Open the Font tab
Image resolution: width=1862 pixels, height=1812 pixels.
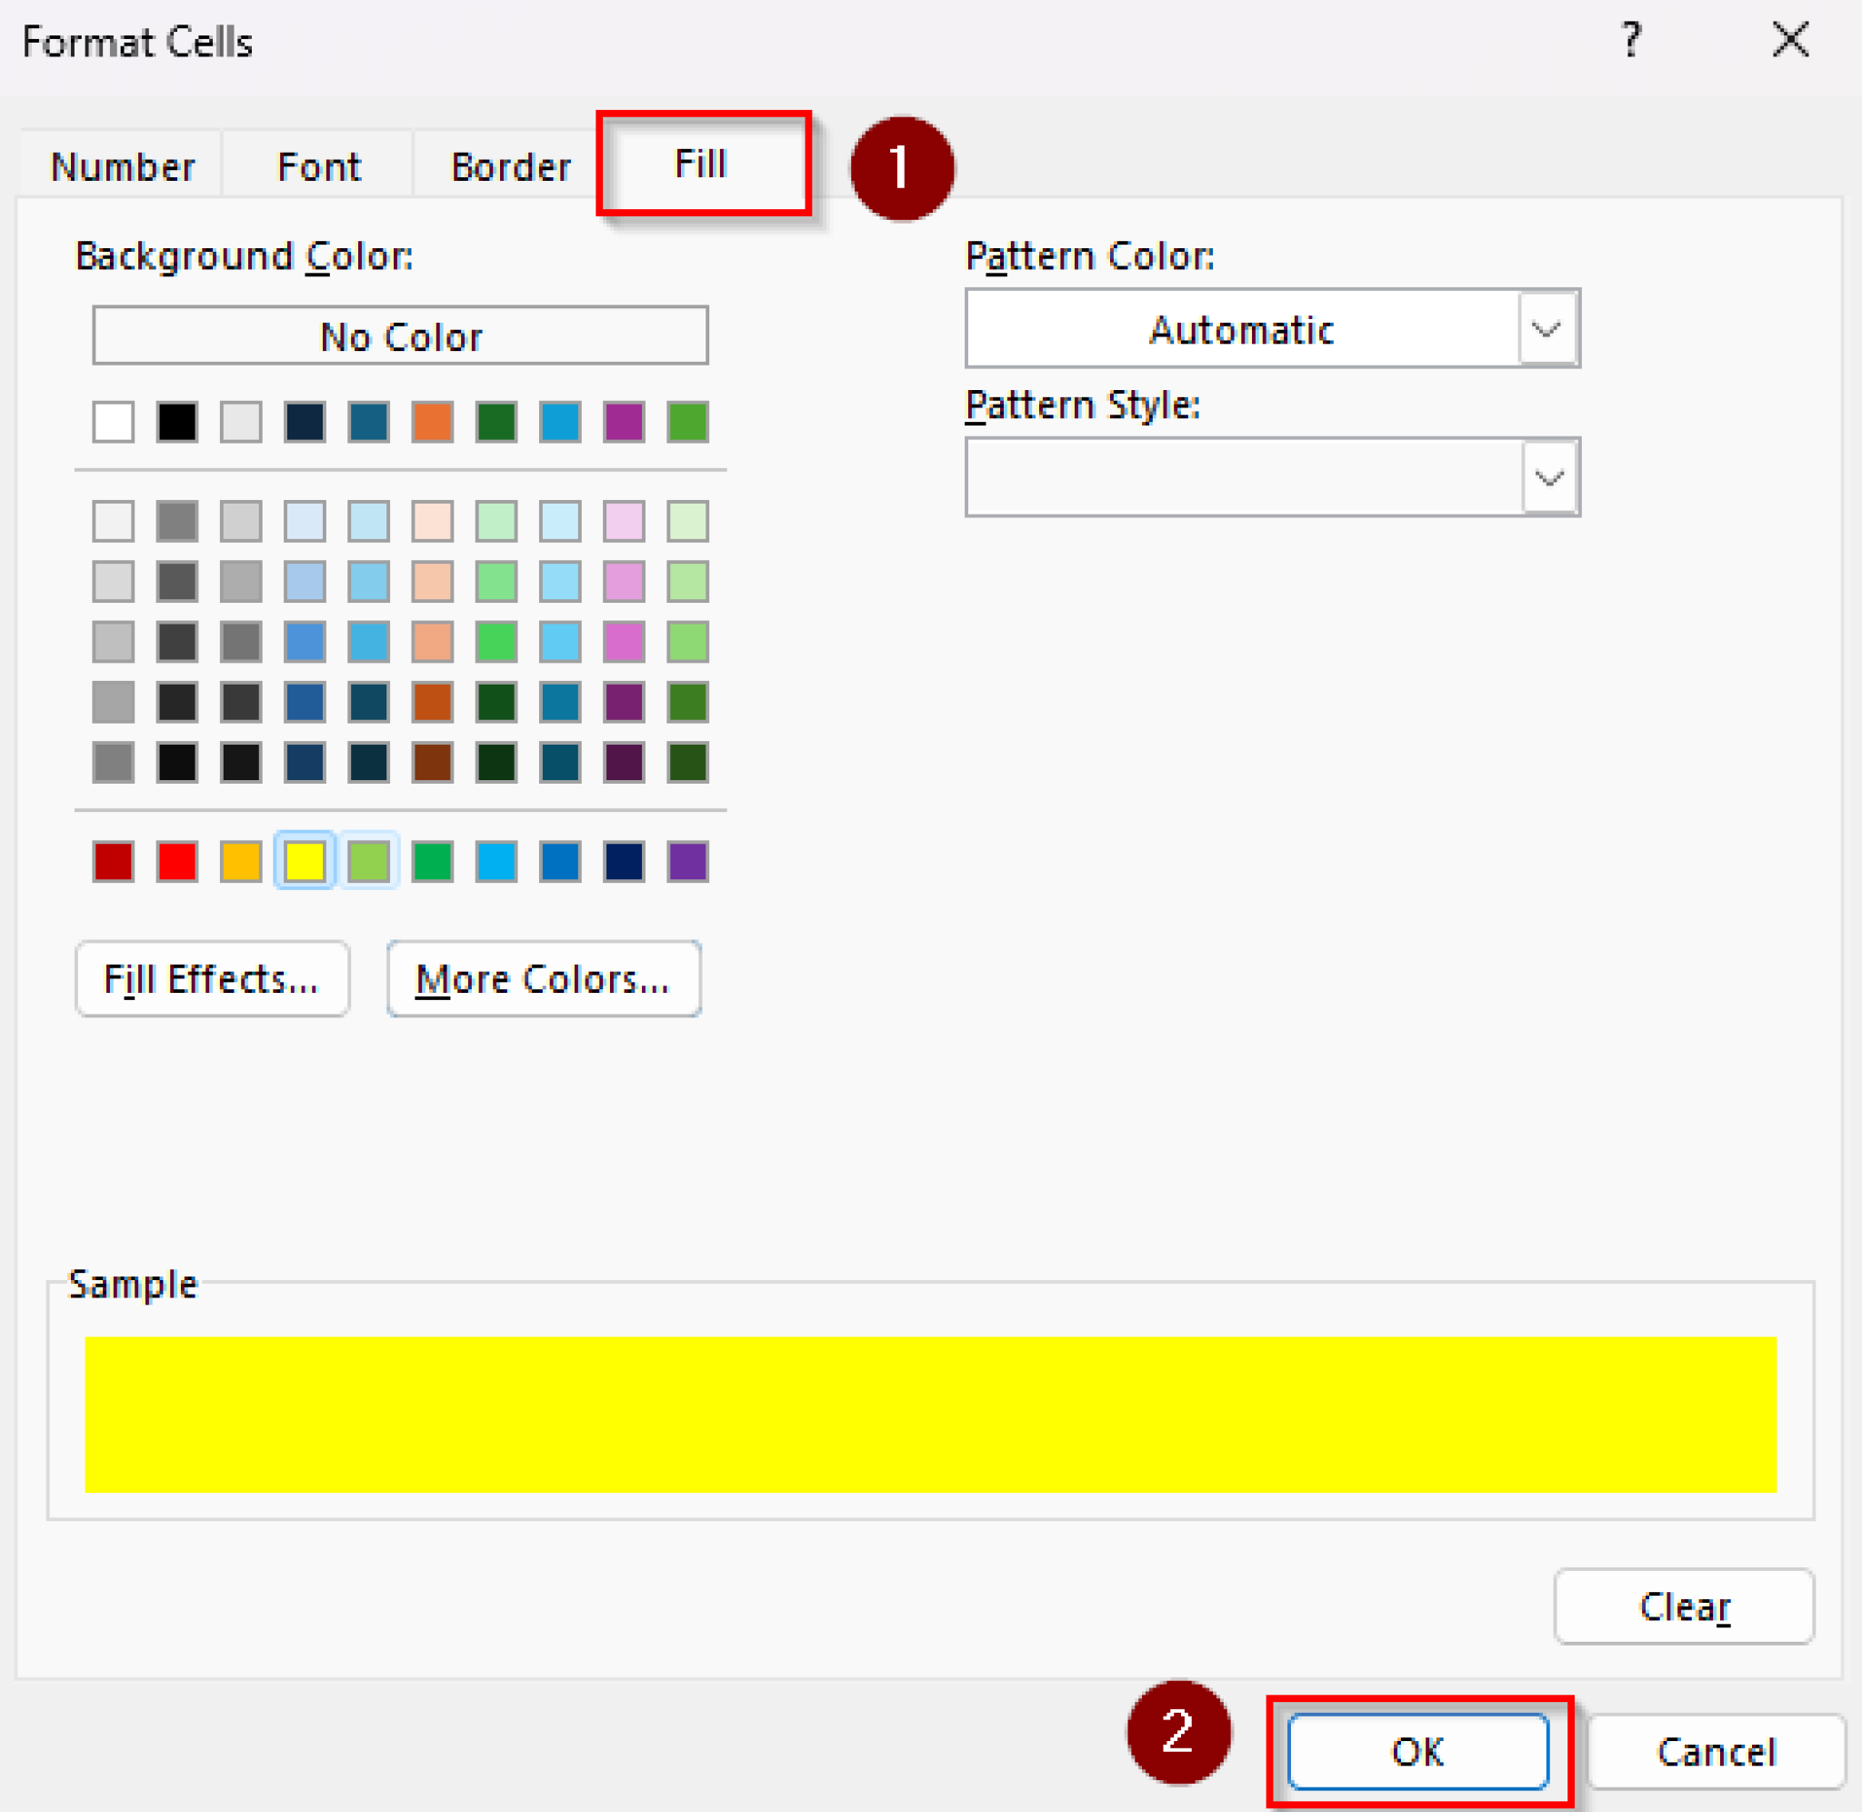[x=319, y=166]
